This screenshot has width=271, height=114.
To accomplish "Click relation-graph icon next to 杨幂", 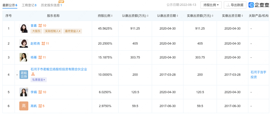I will (x=40, y=57).
